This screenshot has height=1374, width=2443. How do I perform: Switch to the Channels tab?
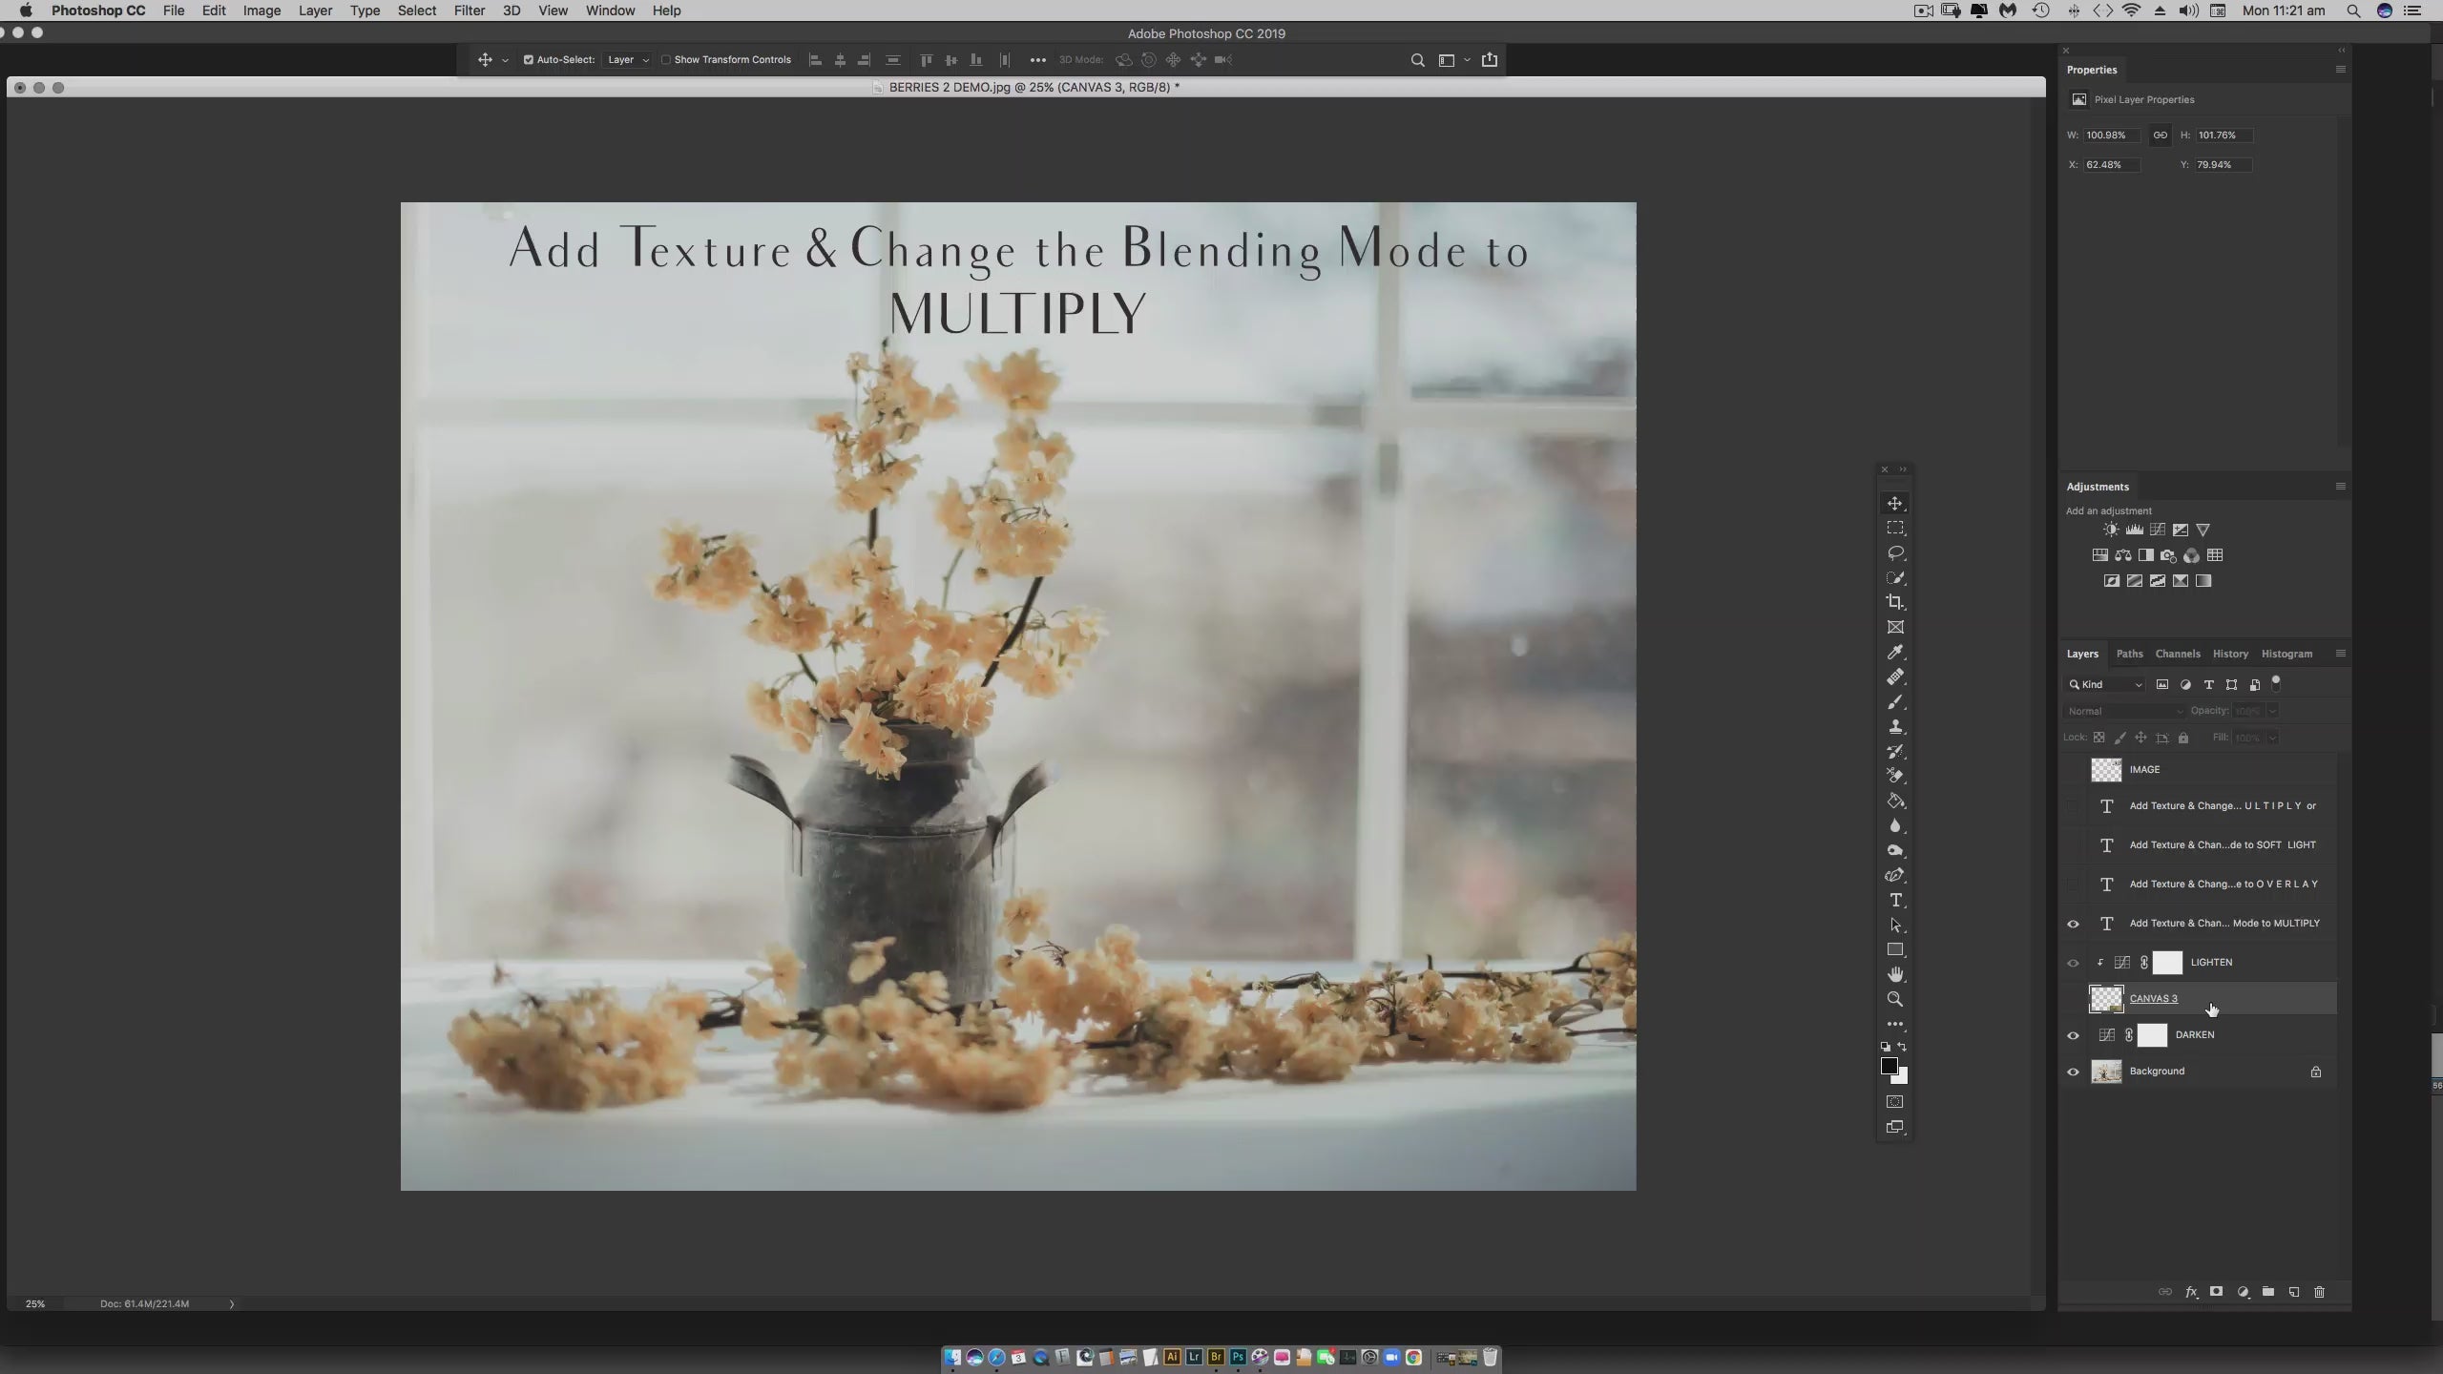(2177, 654)
